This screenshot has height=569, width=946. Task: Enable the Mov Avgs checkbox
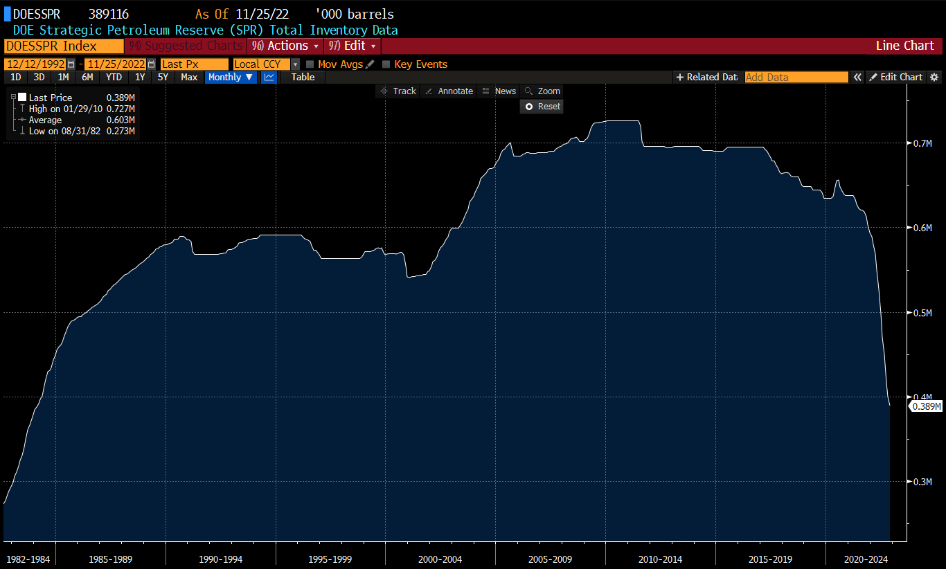(310, 64)
